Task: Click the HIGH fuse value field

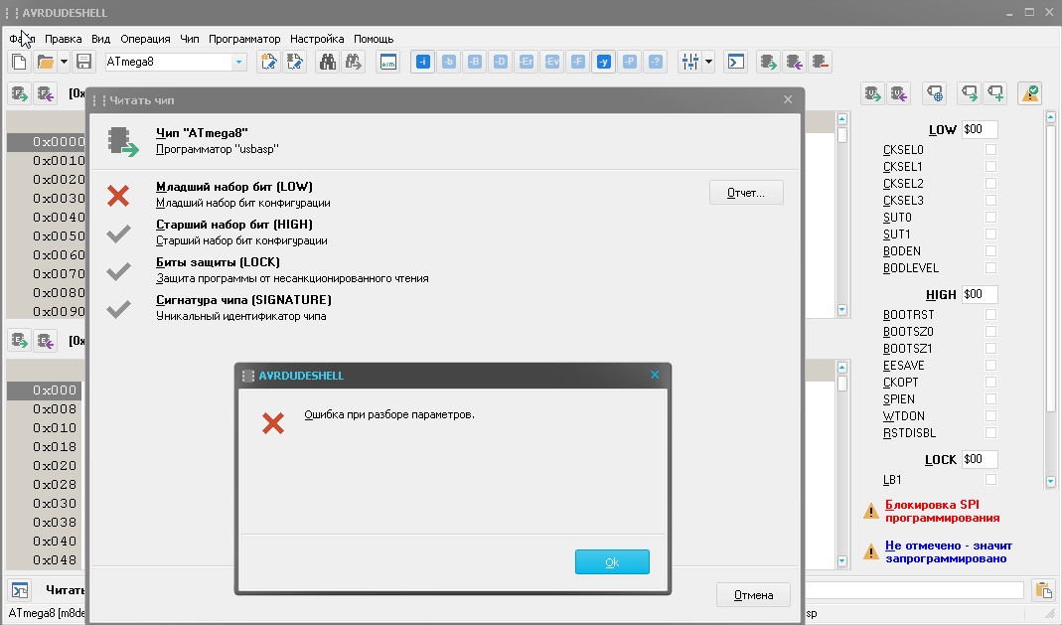Action: tap(980, 294)
